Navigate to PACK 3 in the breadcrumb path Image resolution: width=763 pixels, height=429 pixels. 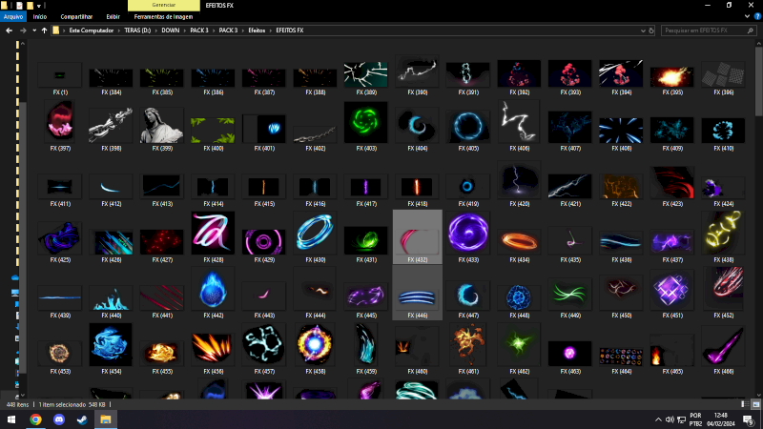(x=229, y=31)
